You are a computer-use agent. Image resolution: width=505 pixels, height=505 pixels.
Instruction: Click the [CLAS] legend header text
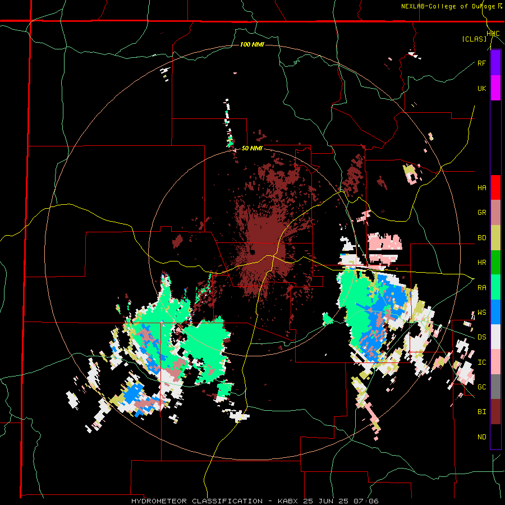click(x=474, y=39)
